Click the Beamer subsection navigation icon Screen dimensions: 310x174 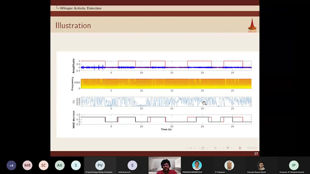pyautogui.click(x=215, y=148)
